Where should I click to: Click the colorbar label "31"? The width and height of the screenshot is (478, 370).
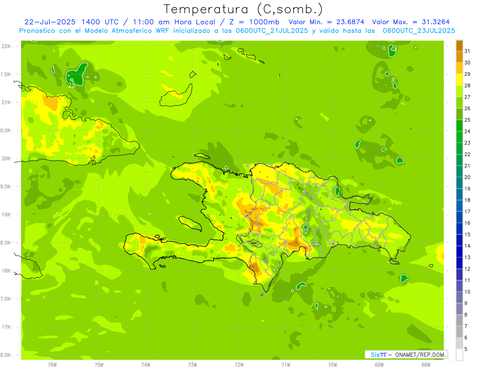[468, 51]
